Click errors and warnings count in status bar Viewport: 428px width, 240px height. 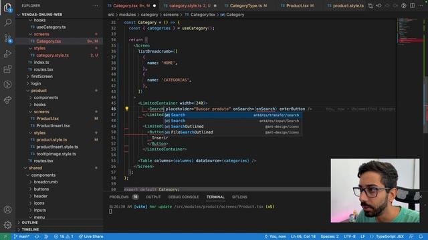(64, 237)
